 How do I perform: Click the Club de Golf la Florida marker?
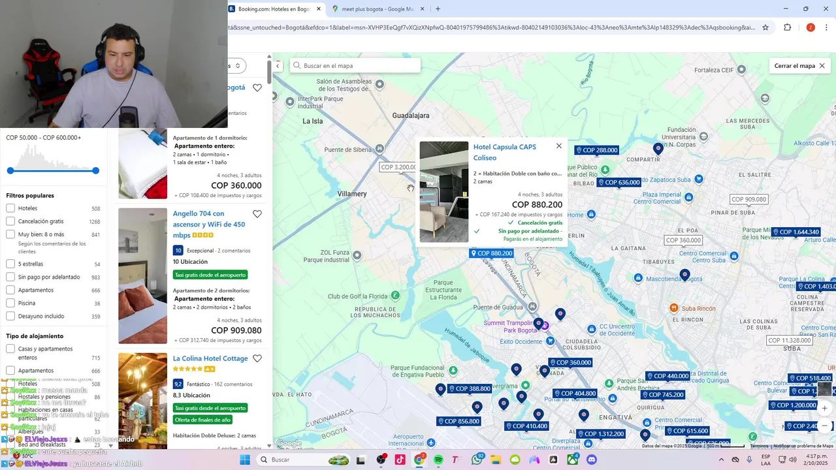click(x=395, y=295)
